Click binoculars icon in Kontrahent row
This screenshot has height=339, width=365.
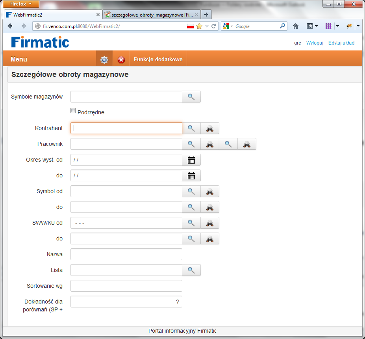(210, 128)
